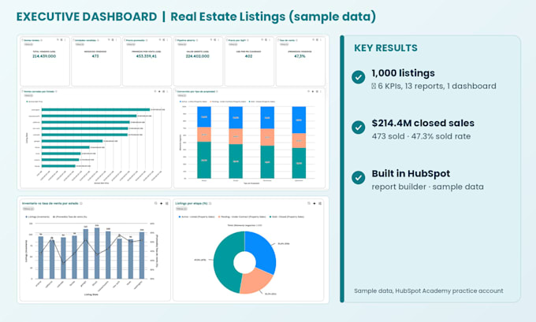
Task: Click the 'Sample data, HubSpot Academy practice account' note
Action: click(x=429, y=291)
